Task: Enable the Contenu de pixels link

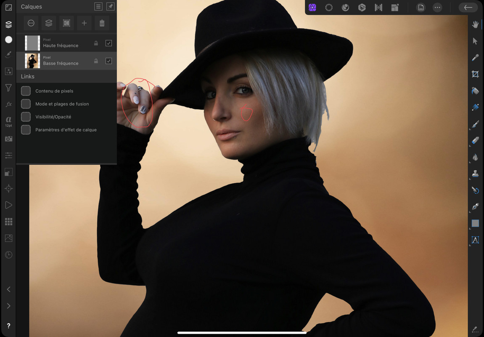Action: tap(26, 91)
